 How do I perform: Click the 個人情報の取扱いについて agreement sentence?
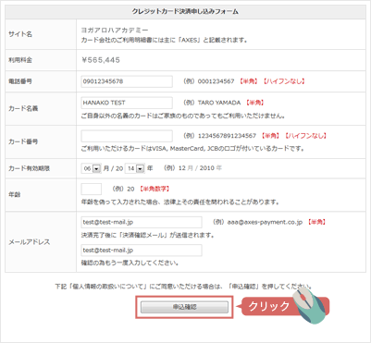[184, 287]
